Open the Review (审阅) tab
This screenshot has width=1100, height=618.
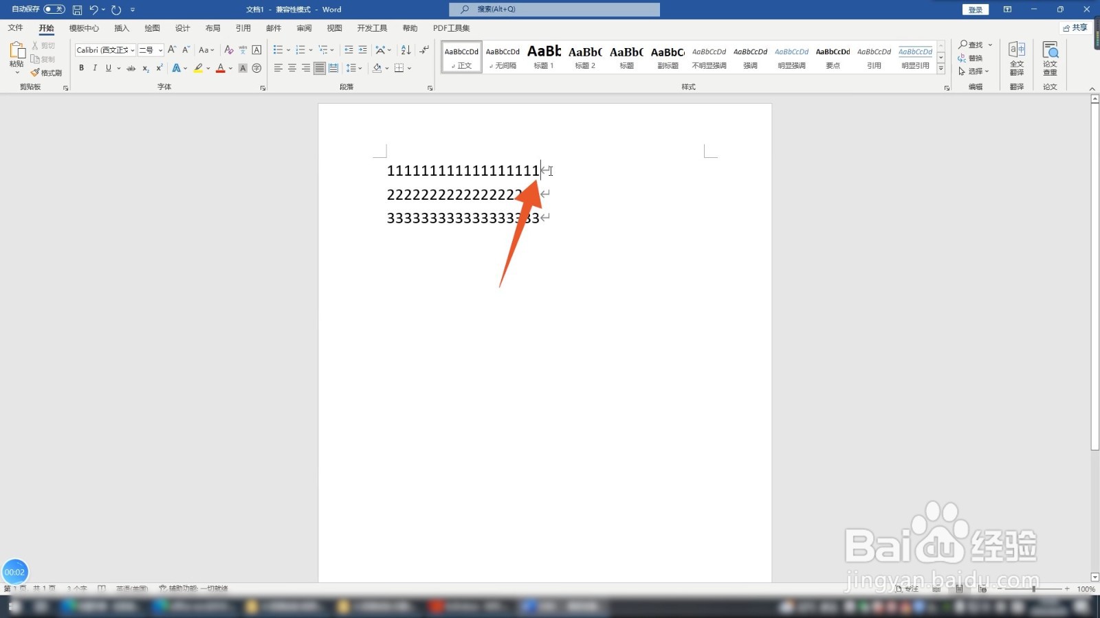304,28
